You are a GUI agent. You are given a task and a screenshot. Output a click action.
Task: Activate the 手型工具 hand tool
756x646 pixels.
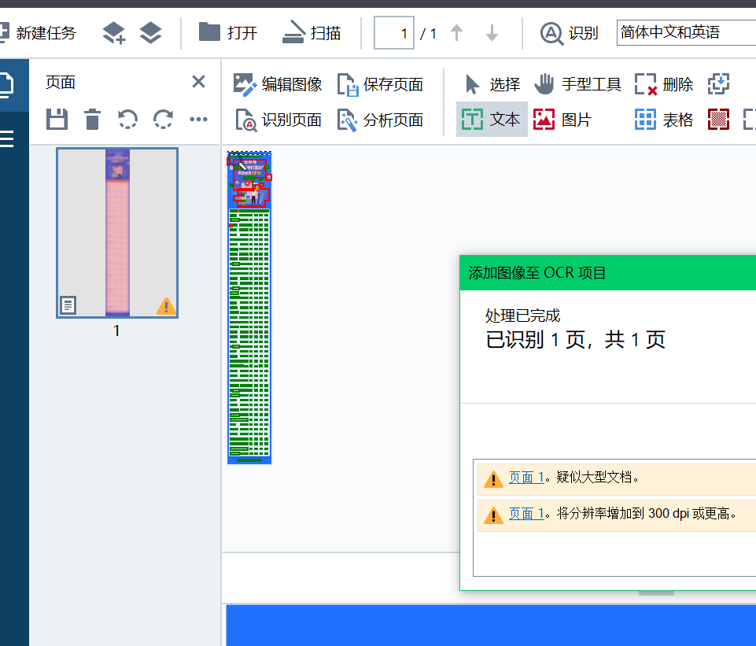(578, 84)
